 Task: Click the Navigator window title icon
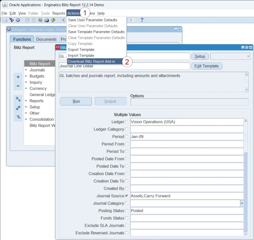point(9,29)
